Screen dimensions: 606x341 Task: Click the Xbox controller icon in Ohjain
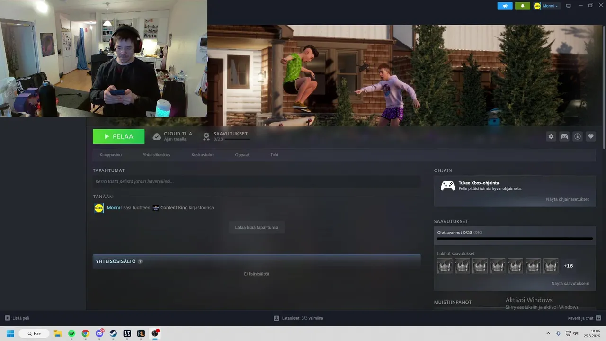(447, 186)
